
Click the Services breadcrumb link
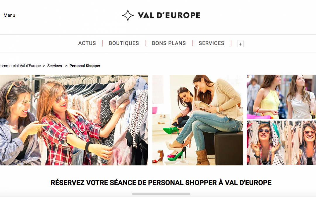point(55,66)
